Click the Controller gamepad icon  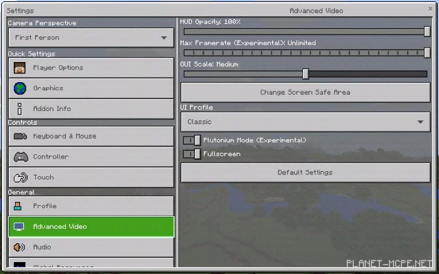20,157
